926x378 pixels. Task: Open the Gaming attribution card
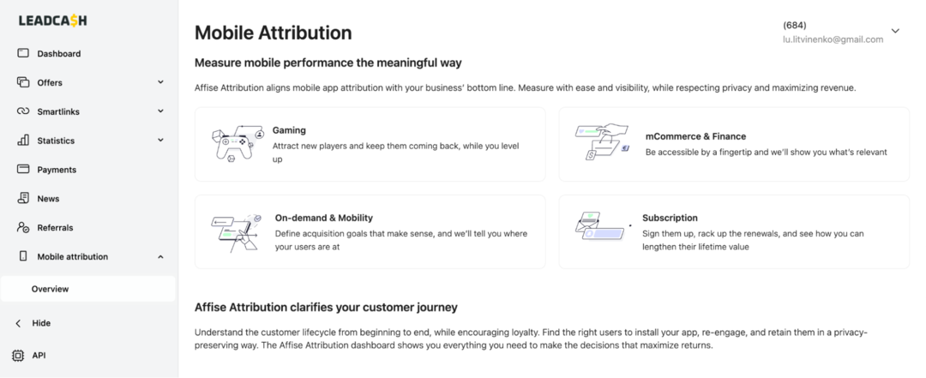(370, 144)
